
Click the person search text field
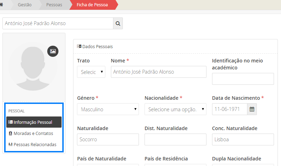(x=58, y=24)
